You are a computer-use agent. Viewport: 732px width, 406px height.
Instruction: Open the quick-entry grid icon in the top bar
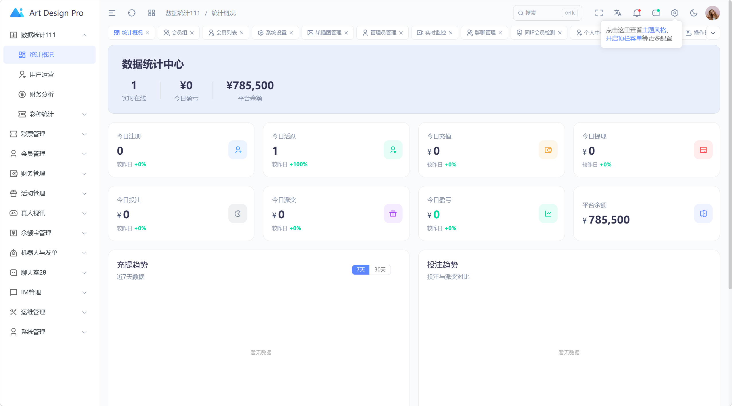pos(152,13)
